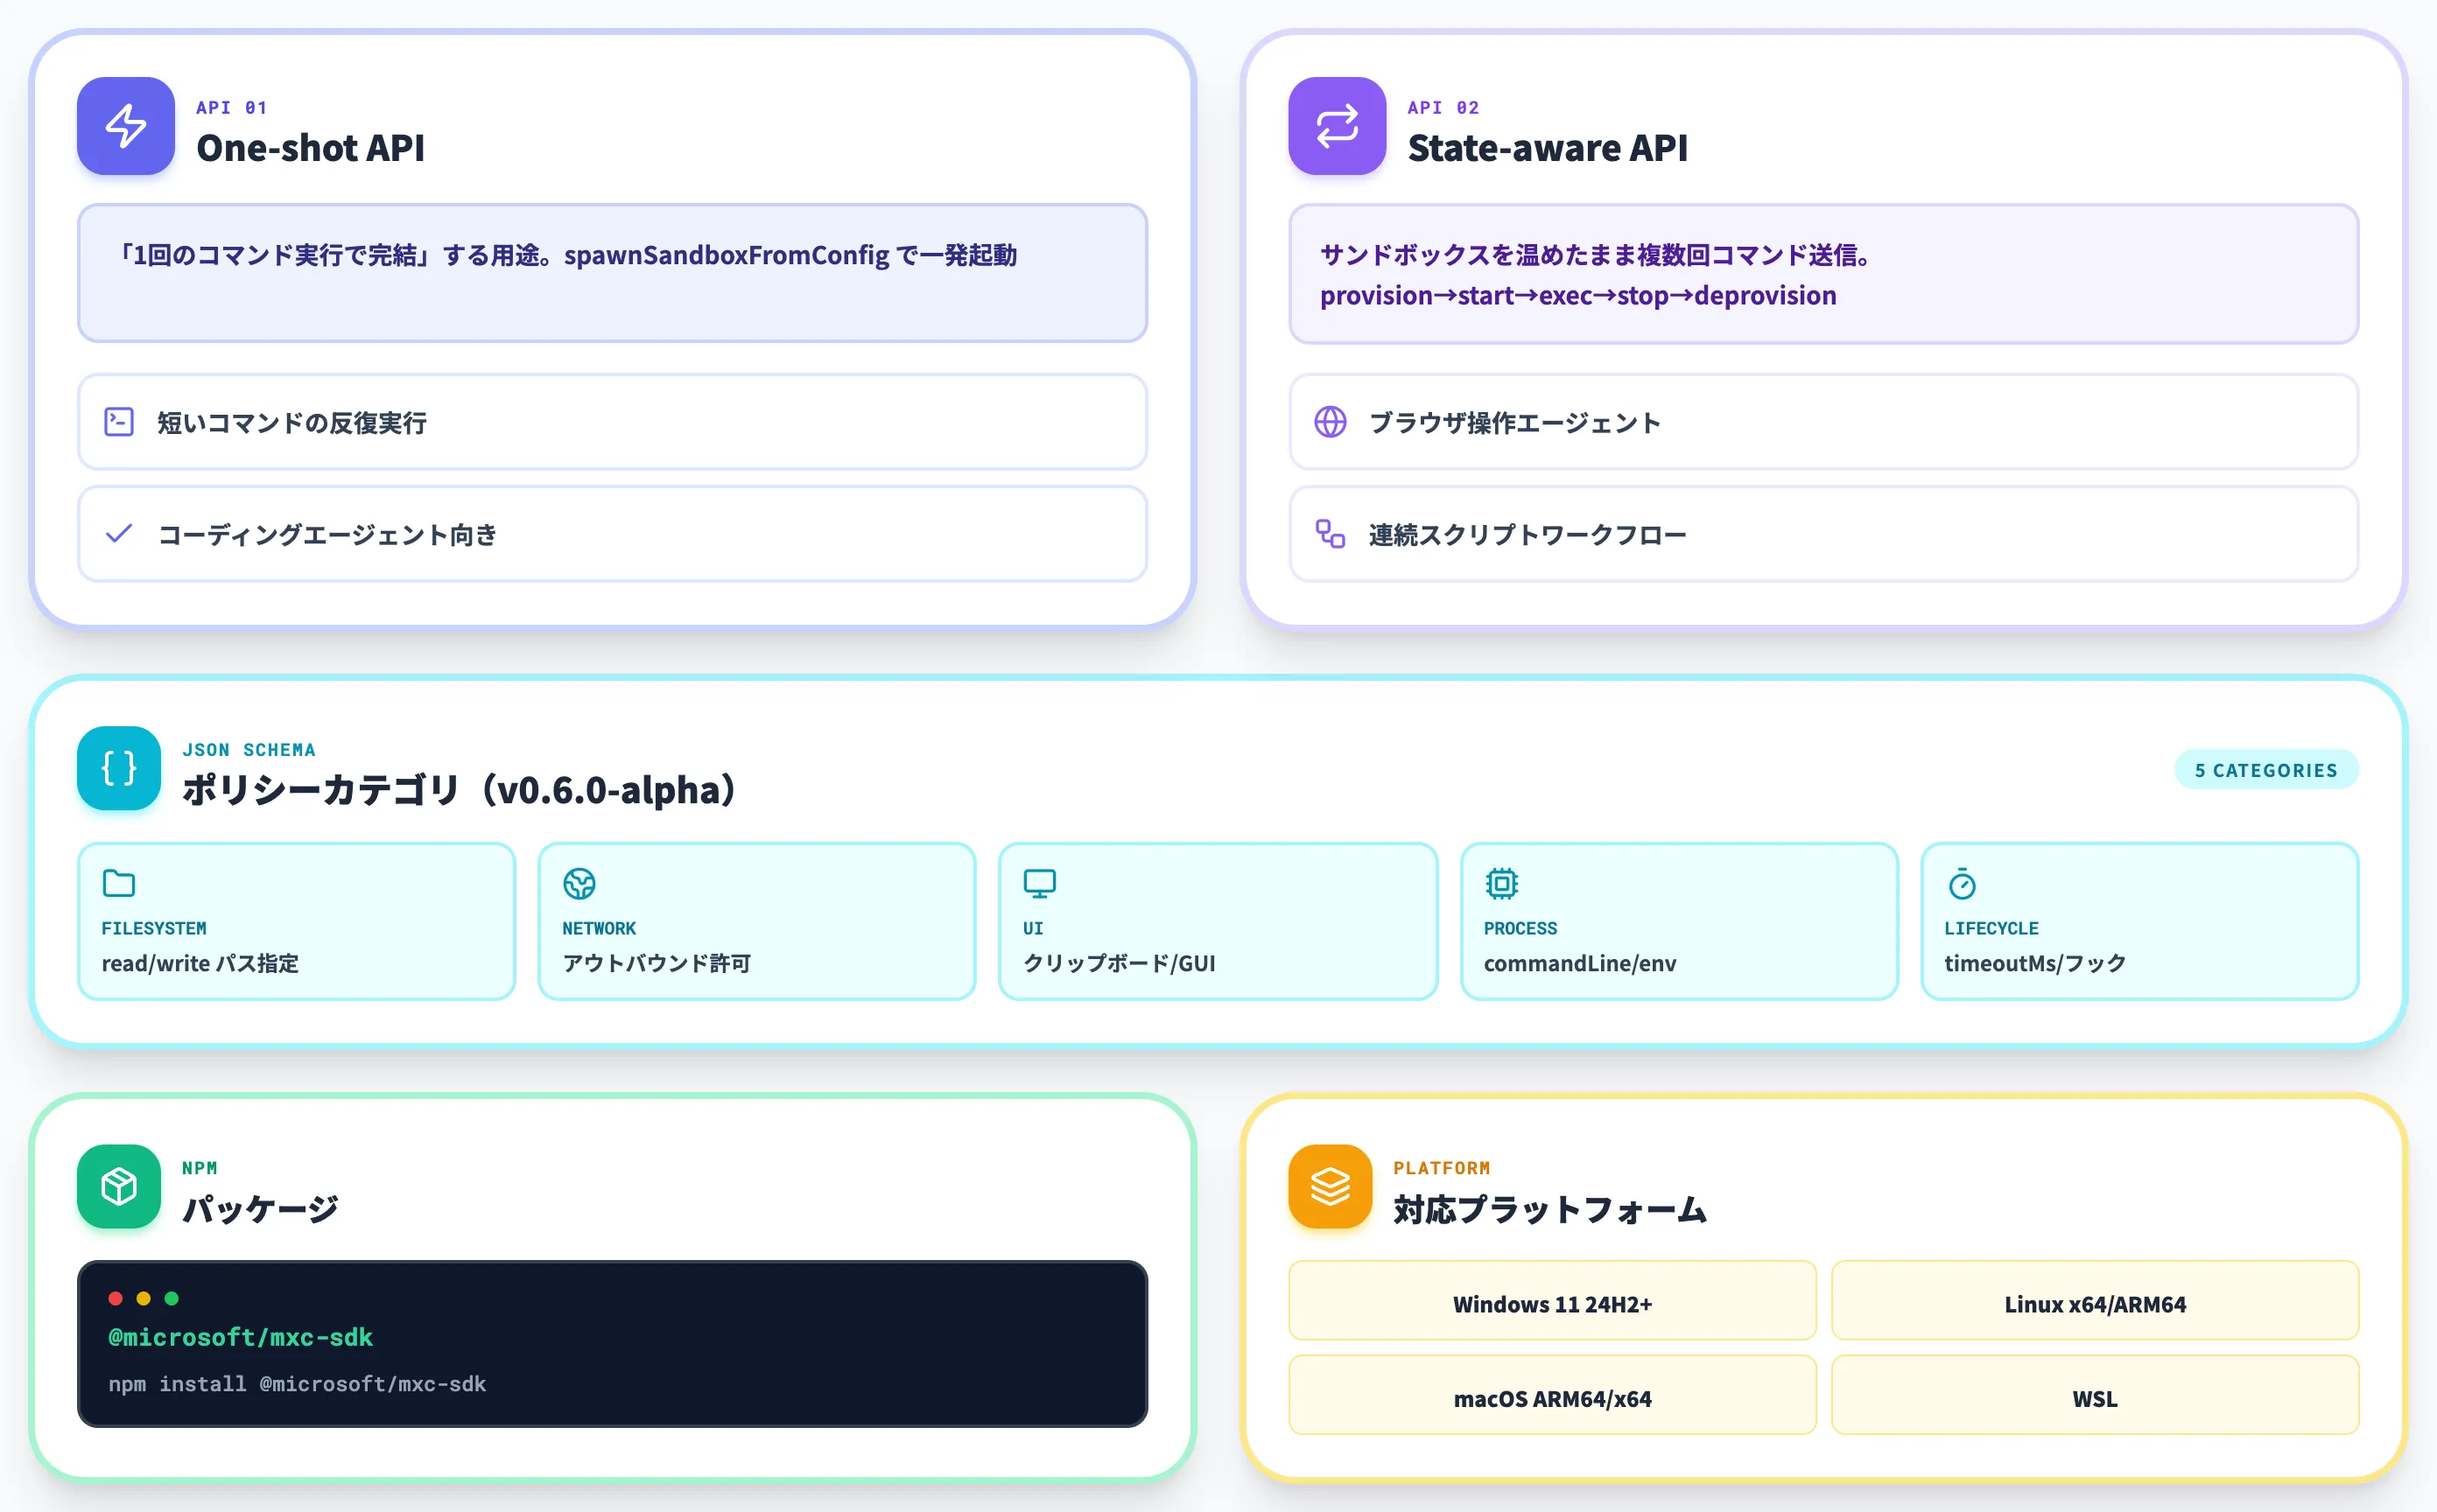Click the timer icon in LIFECYCLE card
Viewport: 2437px width, 1512px height.
[1962, 883]
